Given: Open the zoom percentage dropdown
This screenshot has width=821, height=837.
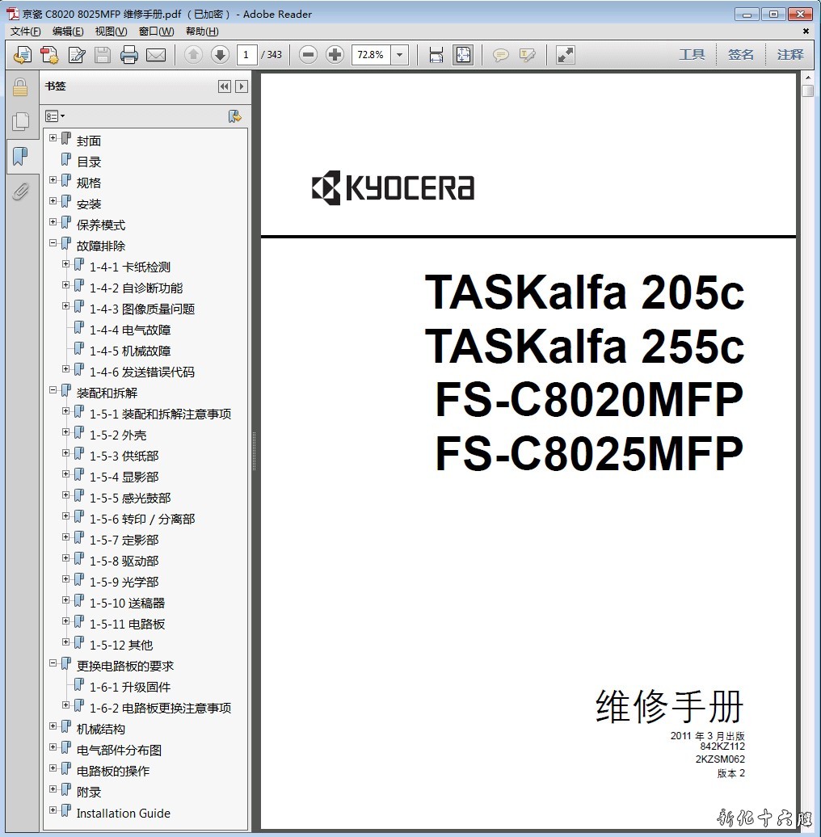Looking at the screenshot, I should [399, 55].
